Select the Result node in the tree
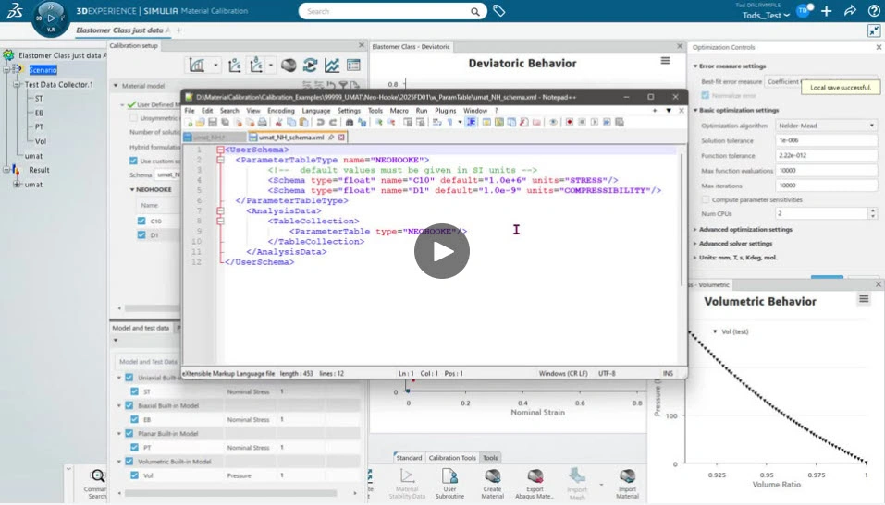885x505 pixels. pyautogui.click(x=39, y=170)
